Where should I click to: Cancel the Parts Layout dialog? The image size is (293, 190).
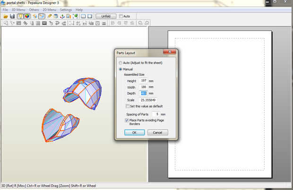[157, 133]
